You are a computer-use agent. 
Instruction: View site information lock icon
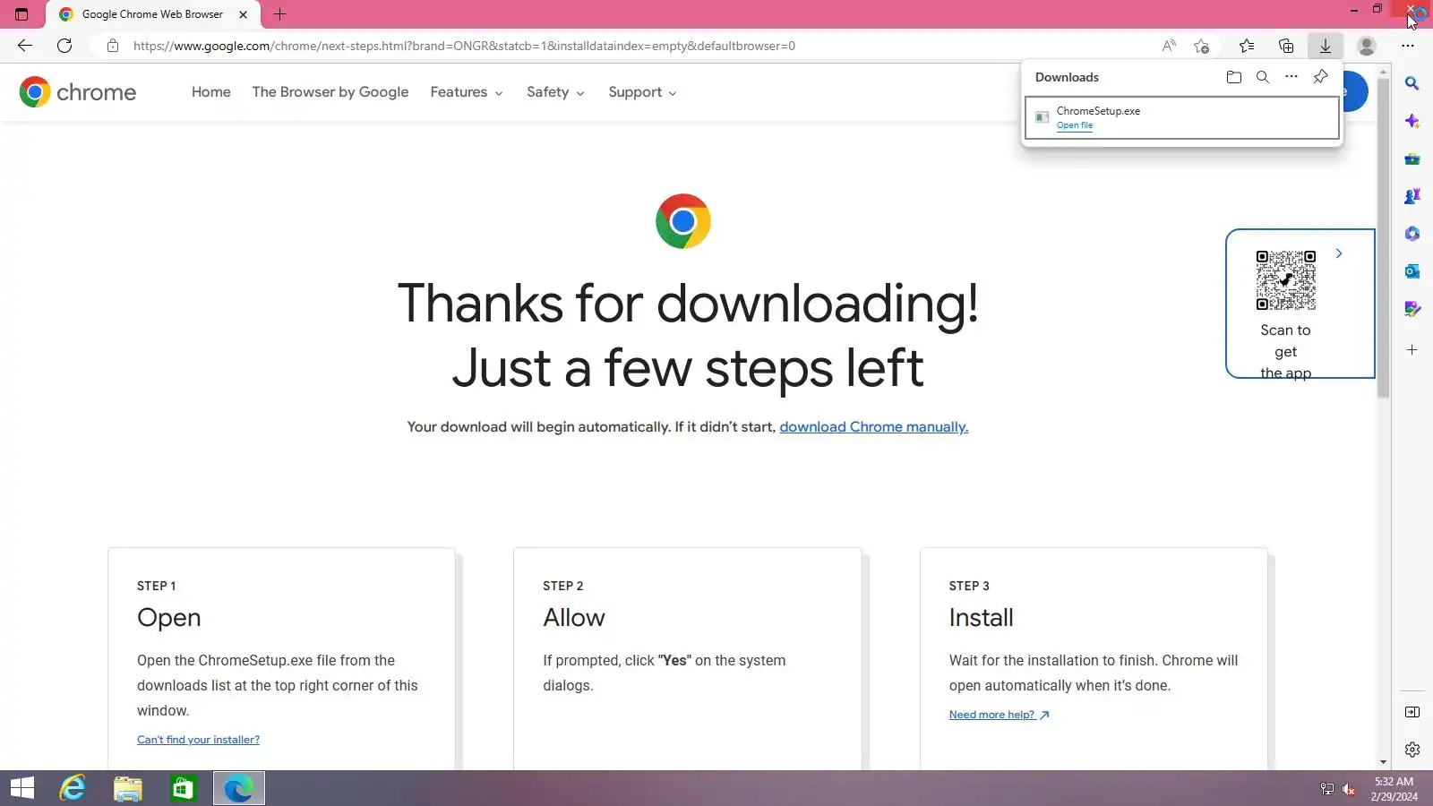click(x=112, y=46)
